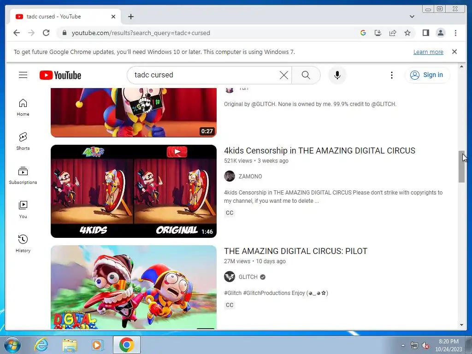Image resolution: width=472 pixels, height=354 pixels.
Task: Bookmark this page with the star
Action: click(x=407, y=33)
